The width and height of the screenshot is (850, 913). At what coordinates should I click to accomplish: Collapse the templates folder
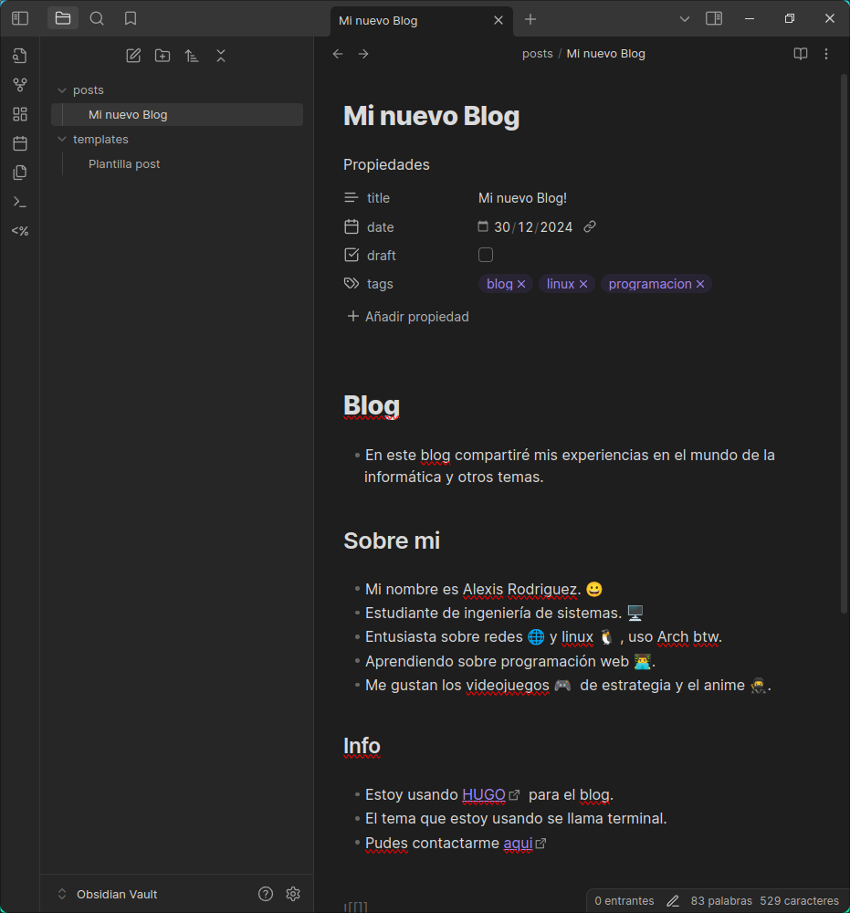62,140
